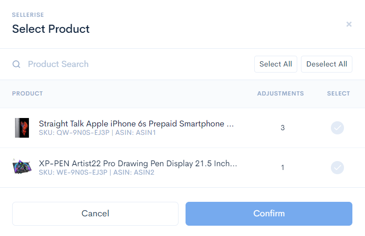Click the XP-PEN drawing display thumbnail
365x236 pixels.
click(x=22, y=167)
